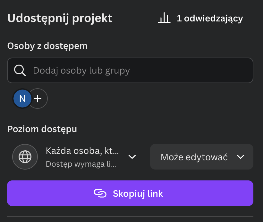The height and width of the screenshot is (222, 263).
Task: Open the visitor analytics bar chart icon
Action: [164, 18]
